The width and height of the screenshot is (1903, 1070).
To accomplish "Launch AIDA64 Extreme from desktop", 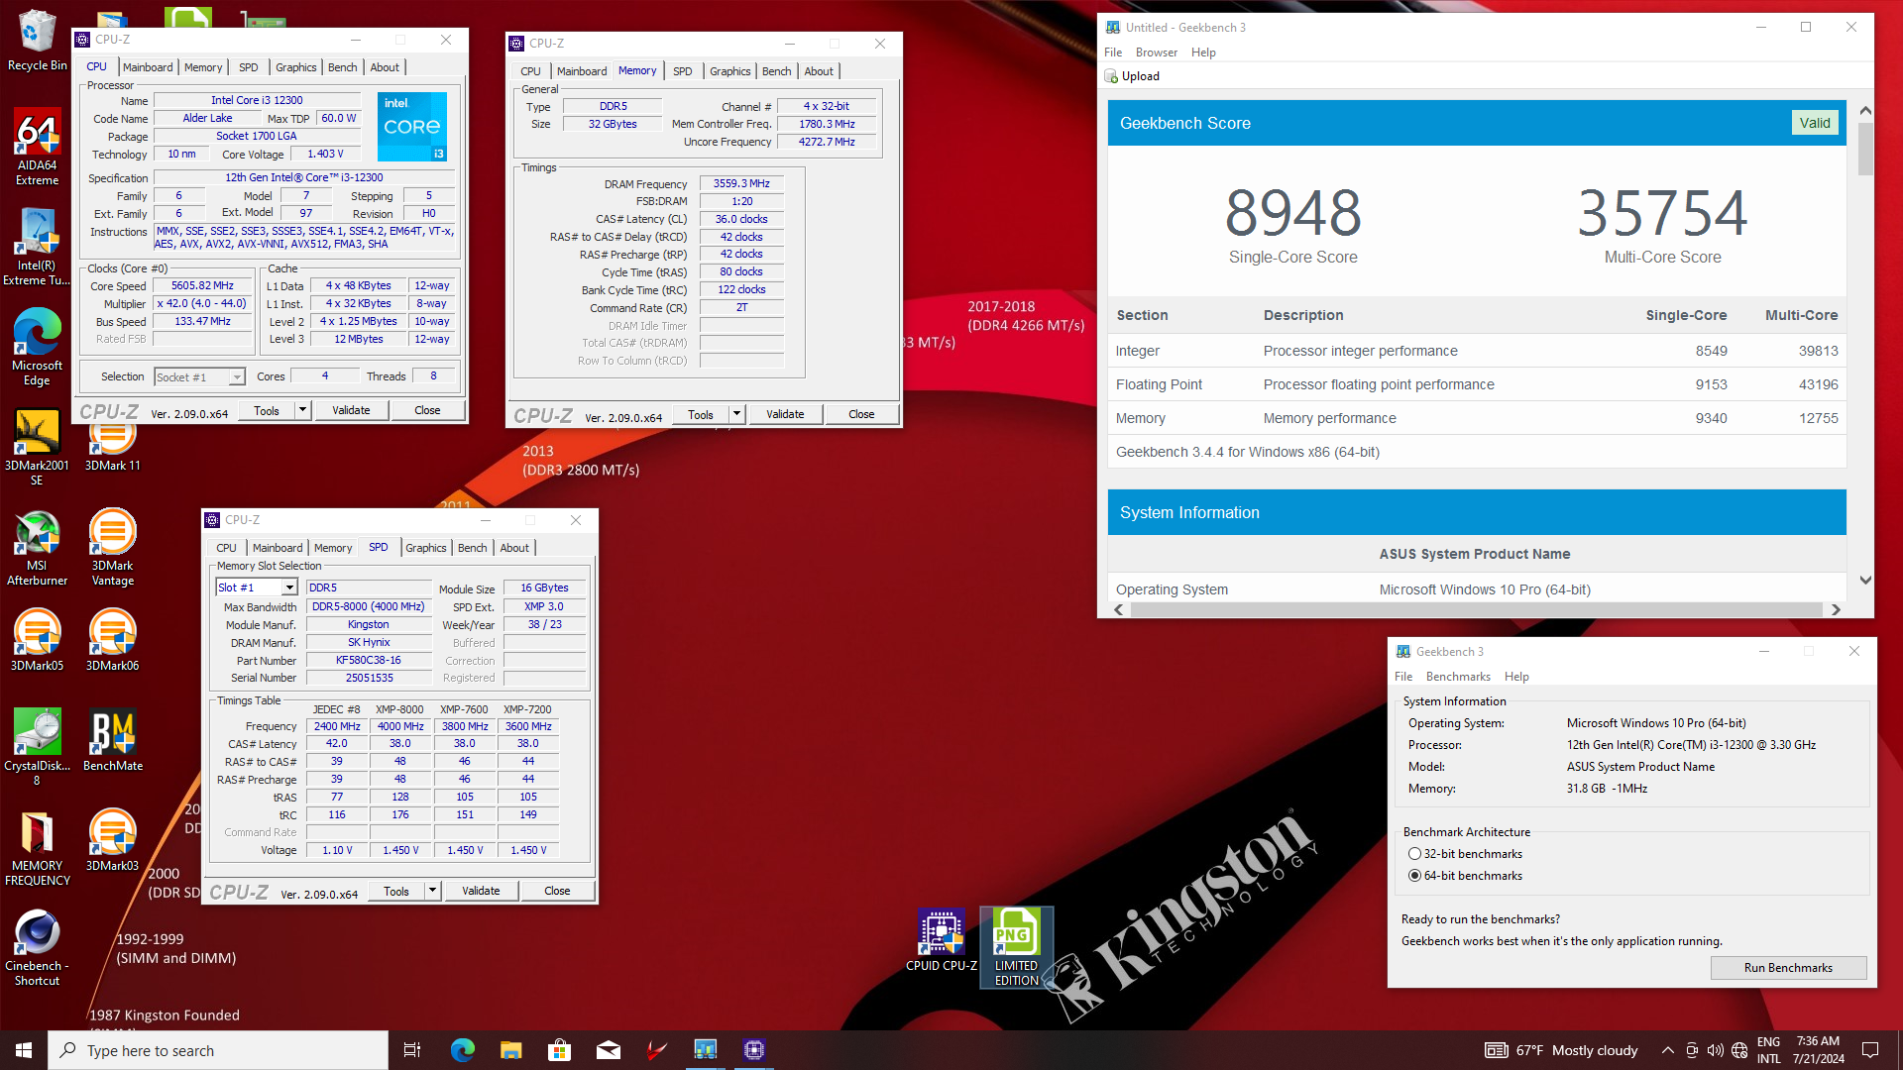I will [37, 146].
